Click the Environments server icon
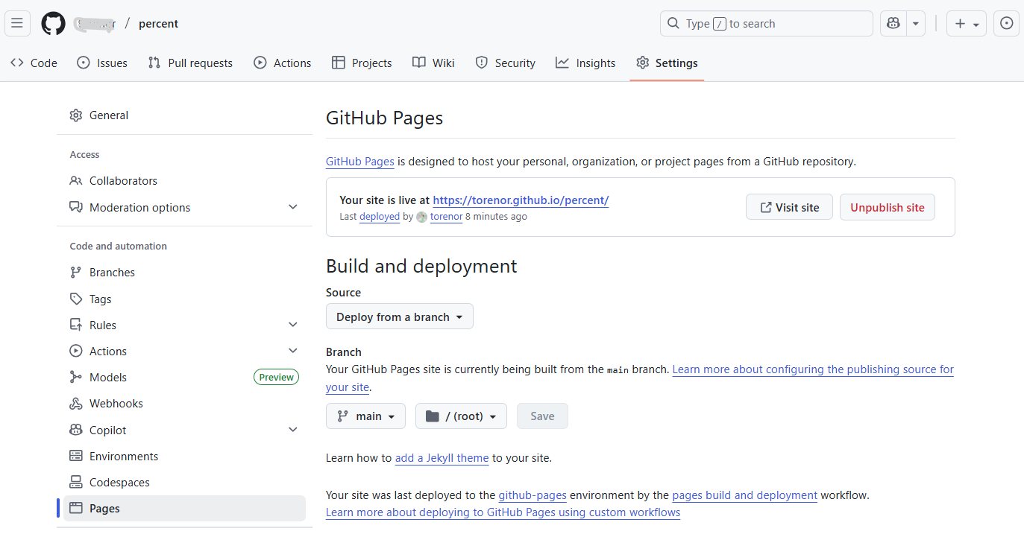1024x537 pixels. (75, 456)
